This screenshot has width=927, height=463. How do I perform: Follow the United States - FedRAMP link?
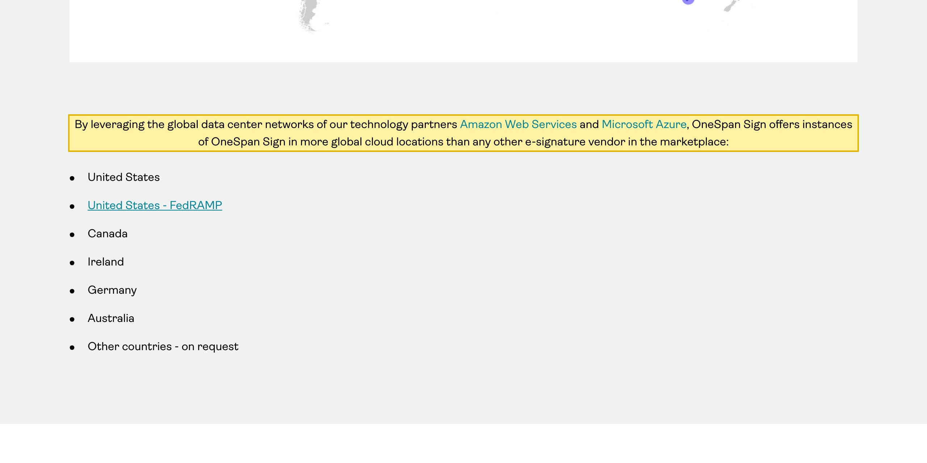tap(155, 205)
